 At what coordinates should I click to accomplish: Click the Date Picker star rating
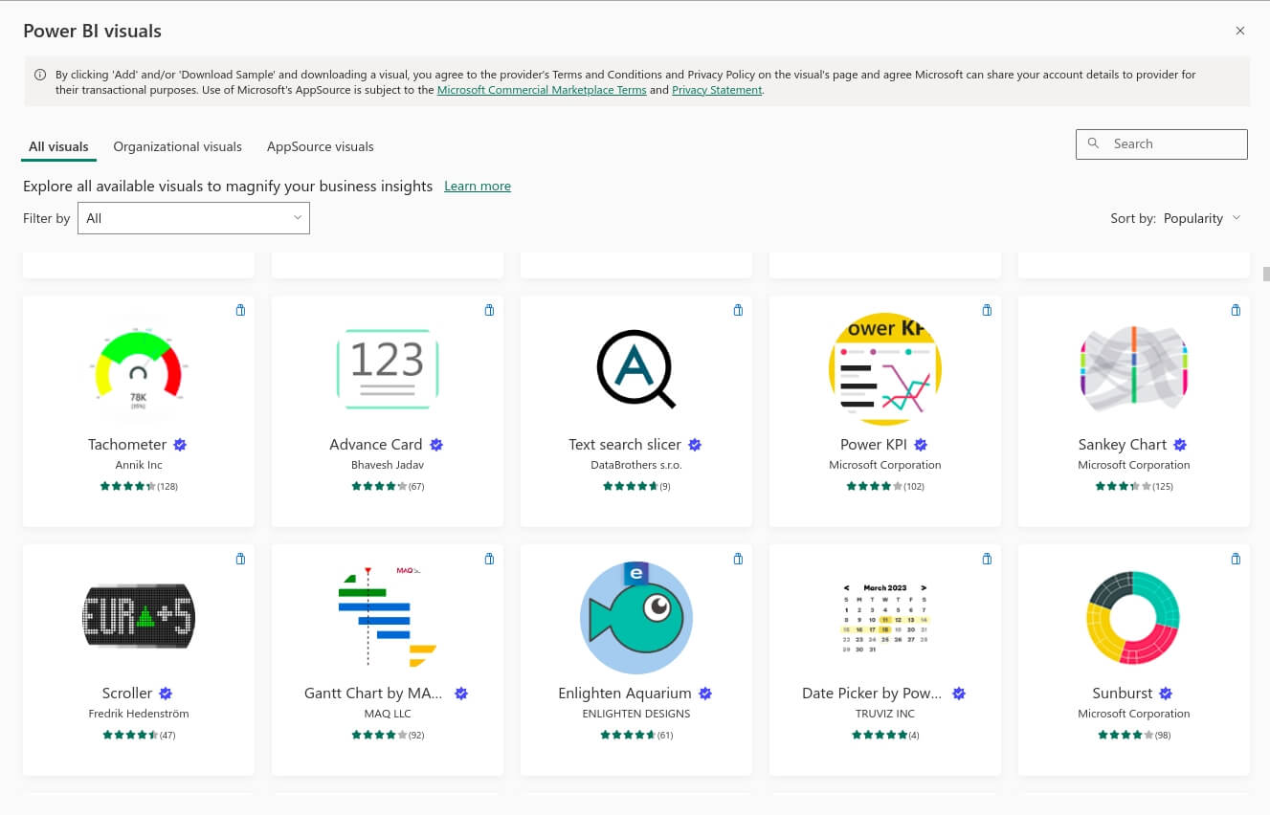coord(879,735)
